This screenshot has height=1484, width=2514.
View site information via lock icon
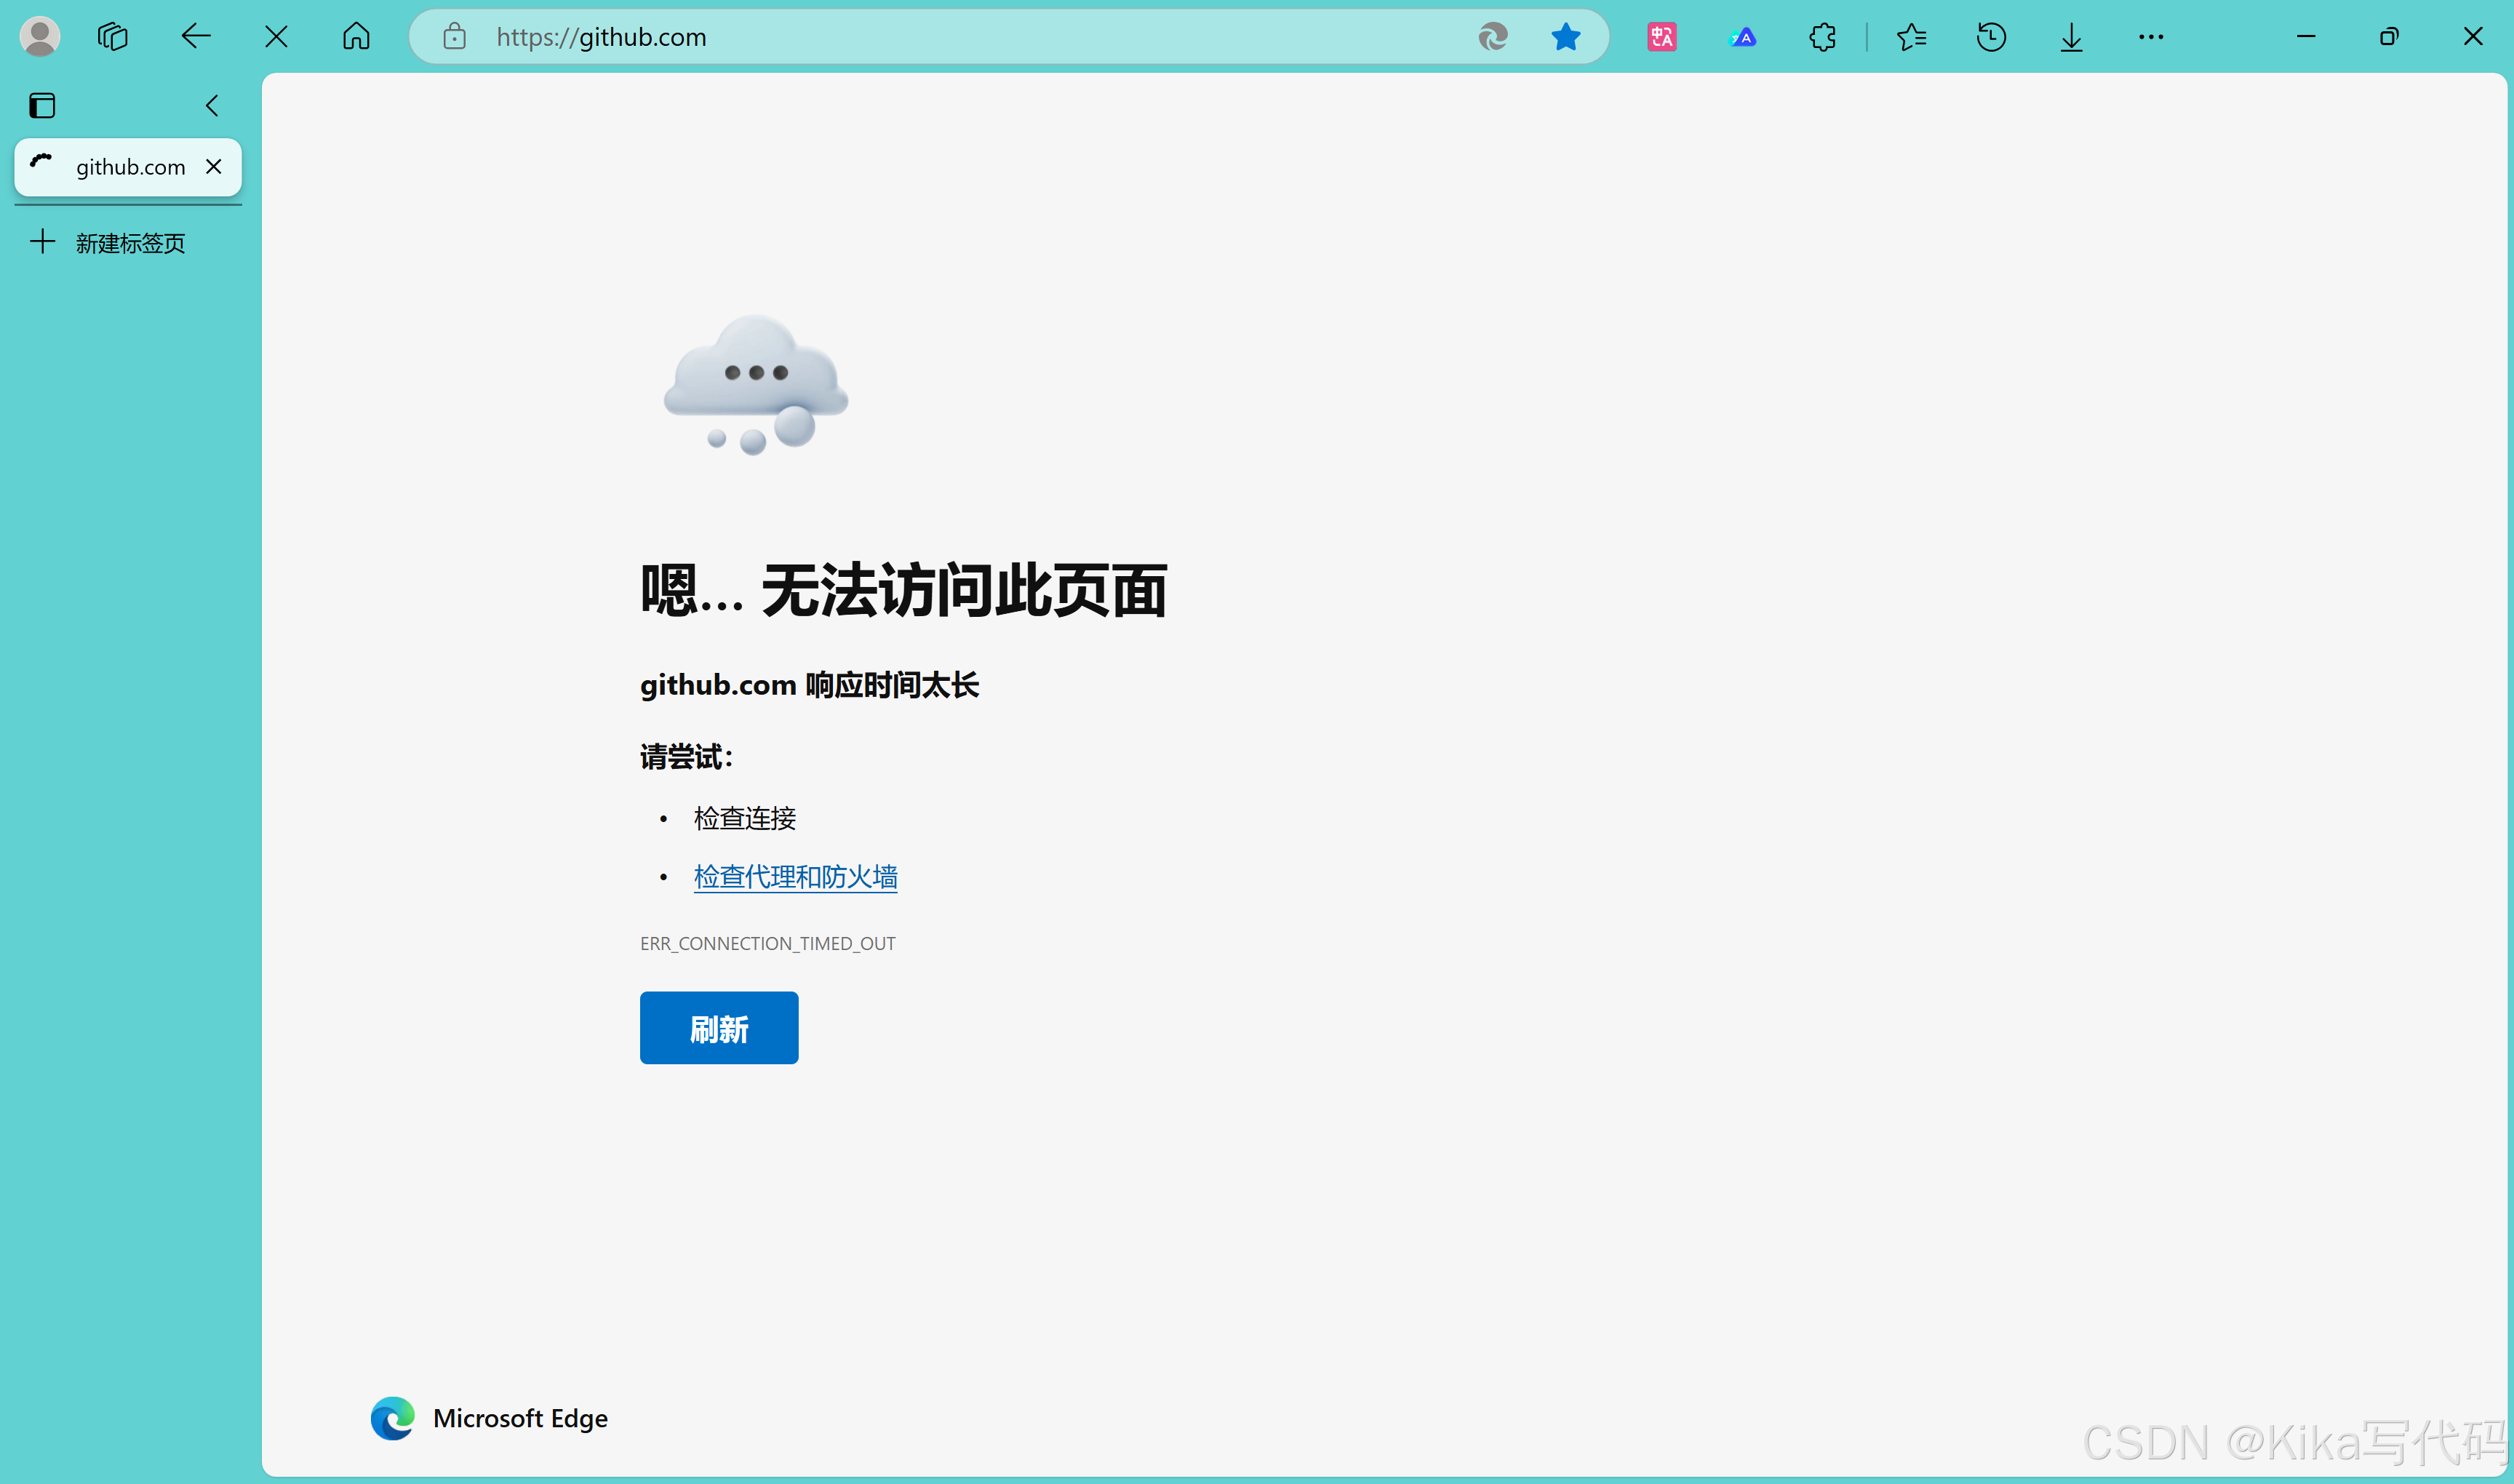click(x=455, y=37)
